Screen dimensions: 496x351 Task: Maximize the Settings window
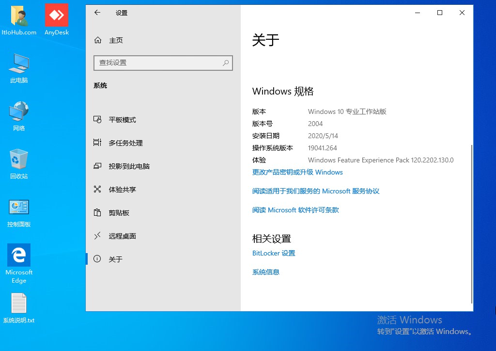pos(440,13)
